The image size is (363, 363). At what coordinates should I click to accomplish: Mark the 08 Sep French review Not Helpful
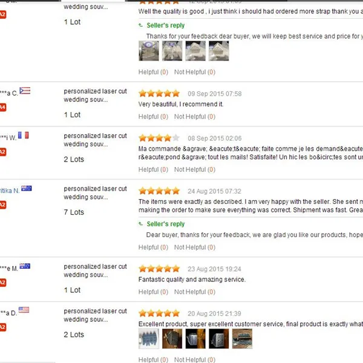point(195,169)
